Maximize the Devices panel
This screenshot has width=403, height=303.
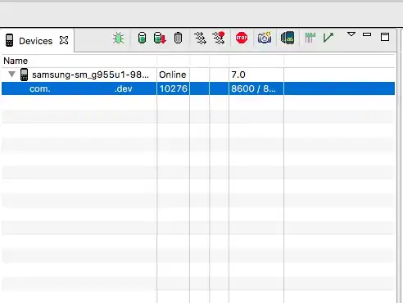tap(385, 37)
